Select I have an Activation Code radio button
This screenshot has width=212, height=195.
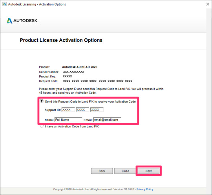point(42,126)
